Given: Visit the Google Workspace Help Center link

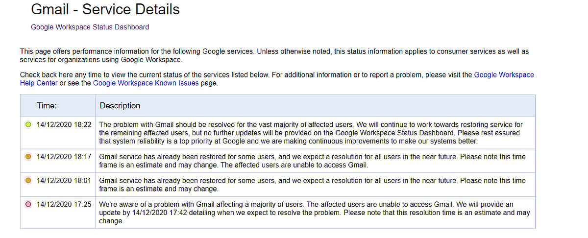Looking at the screenshot, I should 277,79.
